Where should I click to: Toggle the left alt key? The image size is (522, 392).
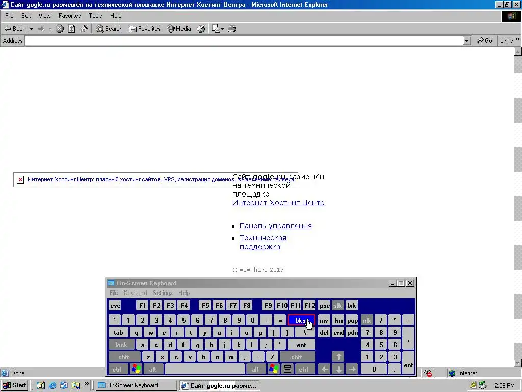(153, 370)
